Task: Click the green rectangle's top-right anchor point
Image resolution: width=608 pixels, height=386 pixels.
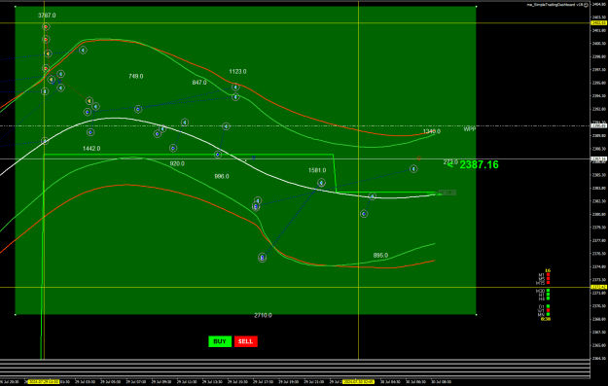Action: [x=476, y=7]
